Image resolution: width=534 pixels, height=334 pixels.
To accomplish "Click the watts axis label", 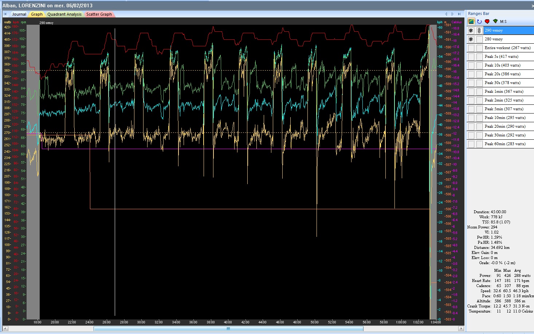I will click(x=7, y=22).
